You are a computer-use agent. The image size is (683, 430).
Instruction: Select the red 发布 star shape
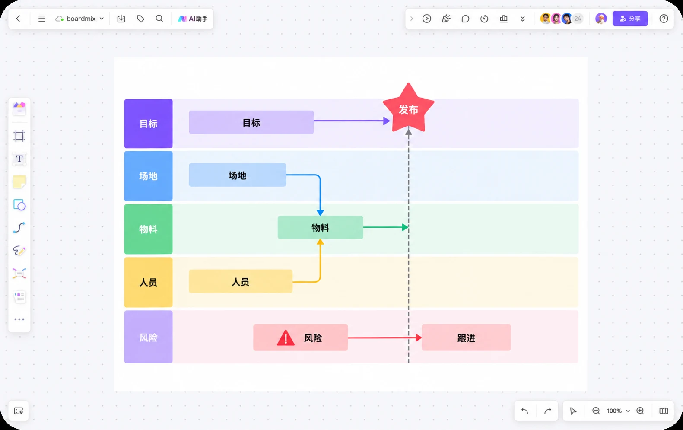point(408,108)
